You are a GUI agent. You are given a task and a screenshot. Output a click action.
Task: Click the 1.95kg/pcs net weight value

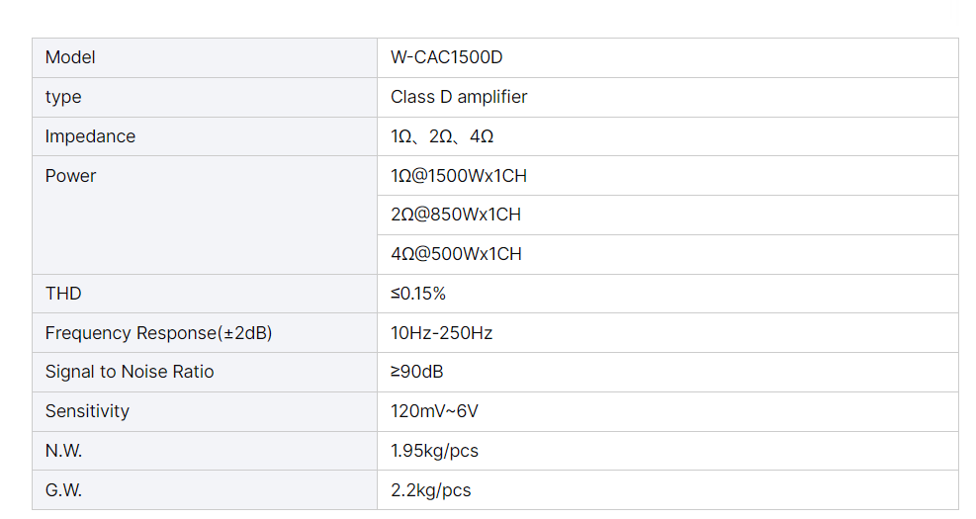click(434, 451)
